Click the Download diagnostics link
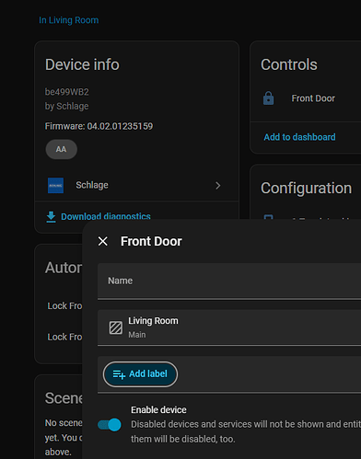 click(106, 216)
